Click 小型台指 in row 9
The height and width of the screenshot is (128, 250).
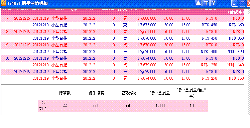pyautogui.click(x=59, y=45)
